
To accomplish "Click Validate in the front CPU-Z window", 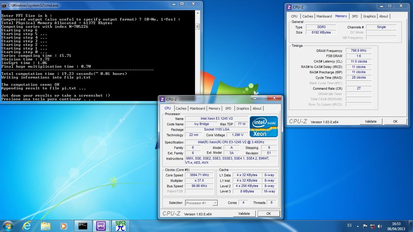I will click(244, 214).
